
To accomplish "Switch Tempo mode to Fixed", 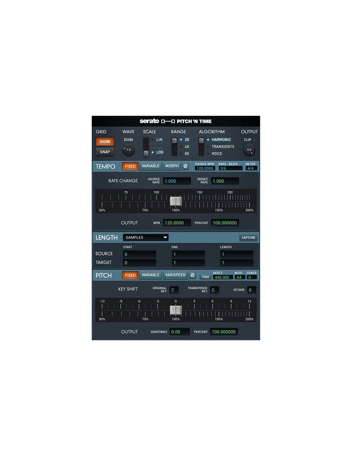I will pos(130,166).
